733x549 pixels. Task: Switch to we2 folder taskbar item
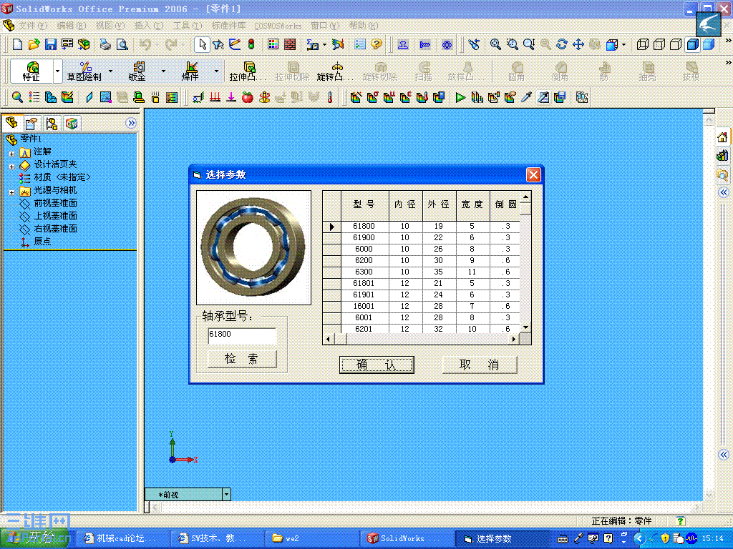click(311, 538)
